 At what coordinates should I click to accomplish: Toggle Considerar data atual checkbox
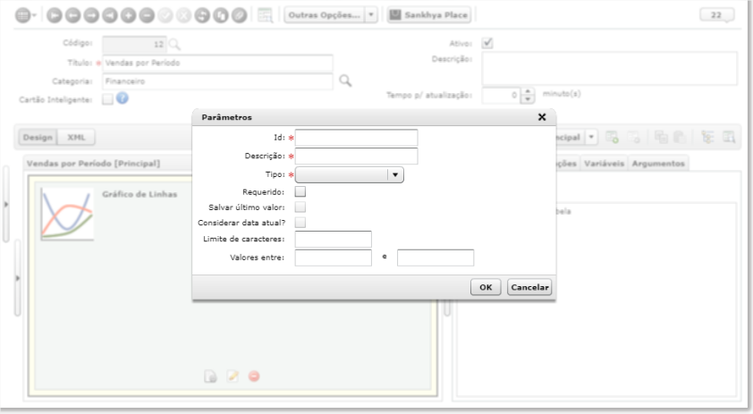[300, 223]
